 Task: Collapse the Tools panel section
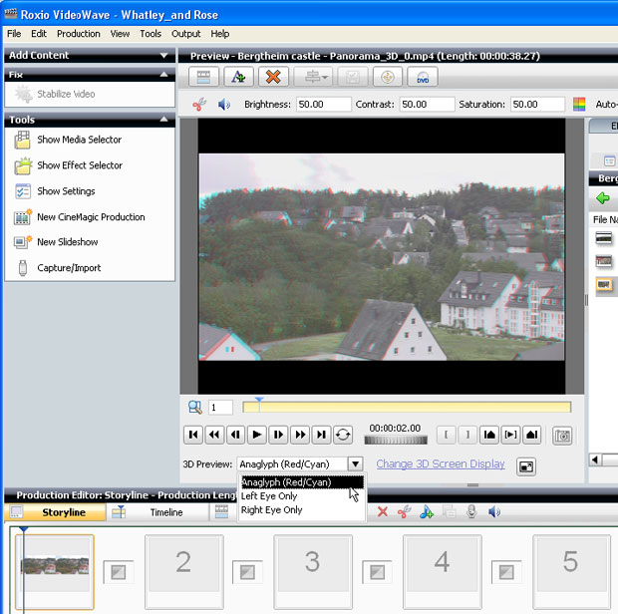(x=163, y=120)
